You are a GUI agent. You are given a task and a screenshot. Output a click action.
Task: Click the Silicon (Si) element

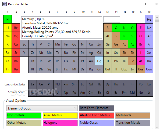coord(116,36)
